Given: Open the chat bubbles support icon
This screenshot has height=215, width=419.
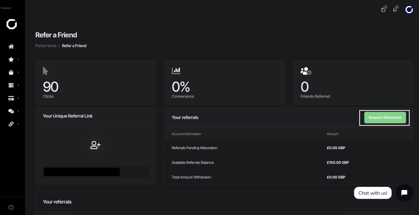Looking at the screenshot, I should tap(11, 111).
